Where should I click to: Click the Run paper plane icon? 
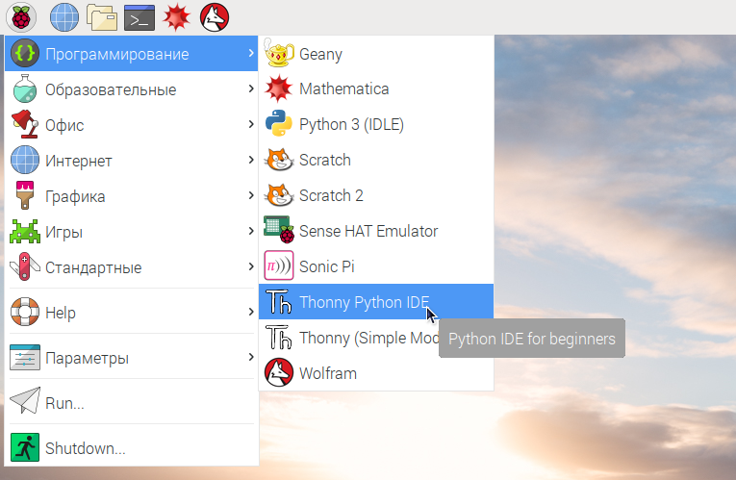tap(25, 401)
